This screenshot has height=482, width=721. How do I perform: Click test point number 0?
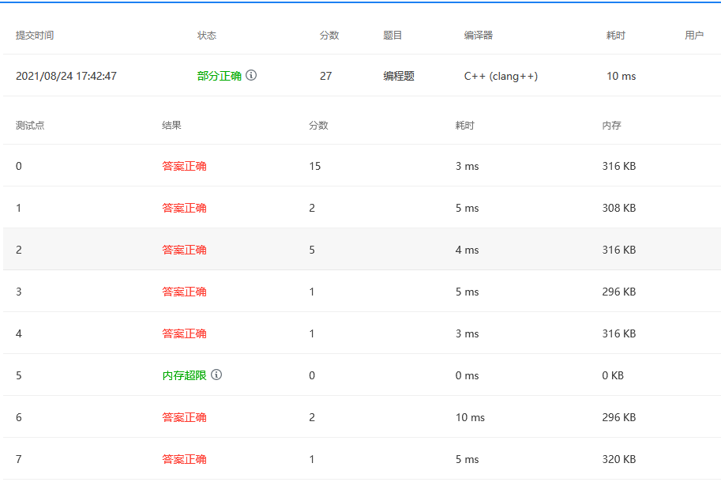(19, 166)
